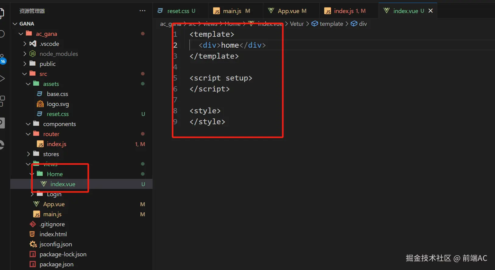Select the template breadcrumb segment
The height and width of the screenshot is (270, 495).
click(x=331, y=24)
